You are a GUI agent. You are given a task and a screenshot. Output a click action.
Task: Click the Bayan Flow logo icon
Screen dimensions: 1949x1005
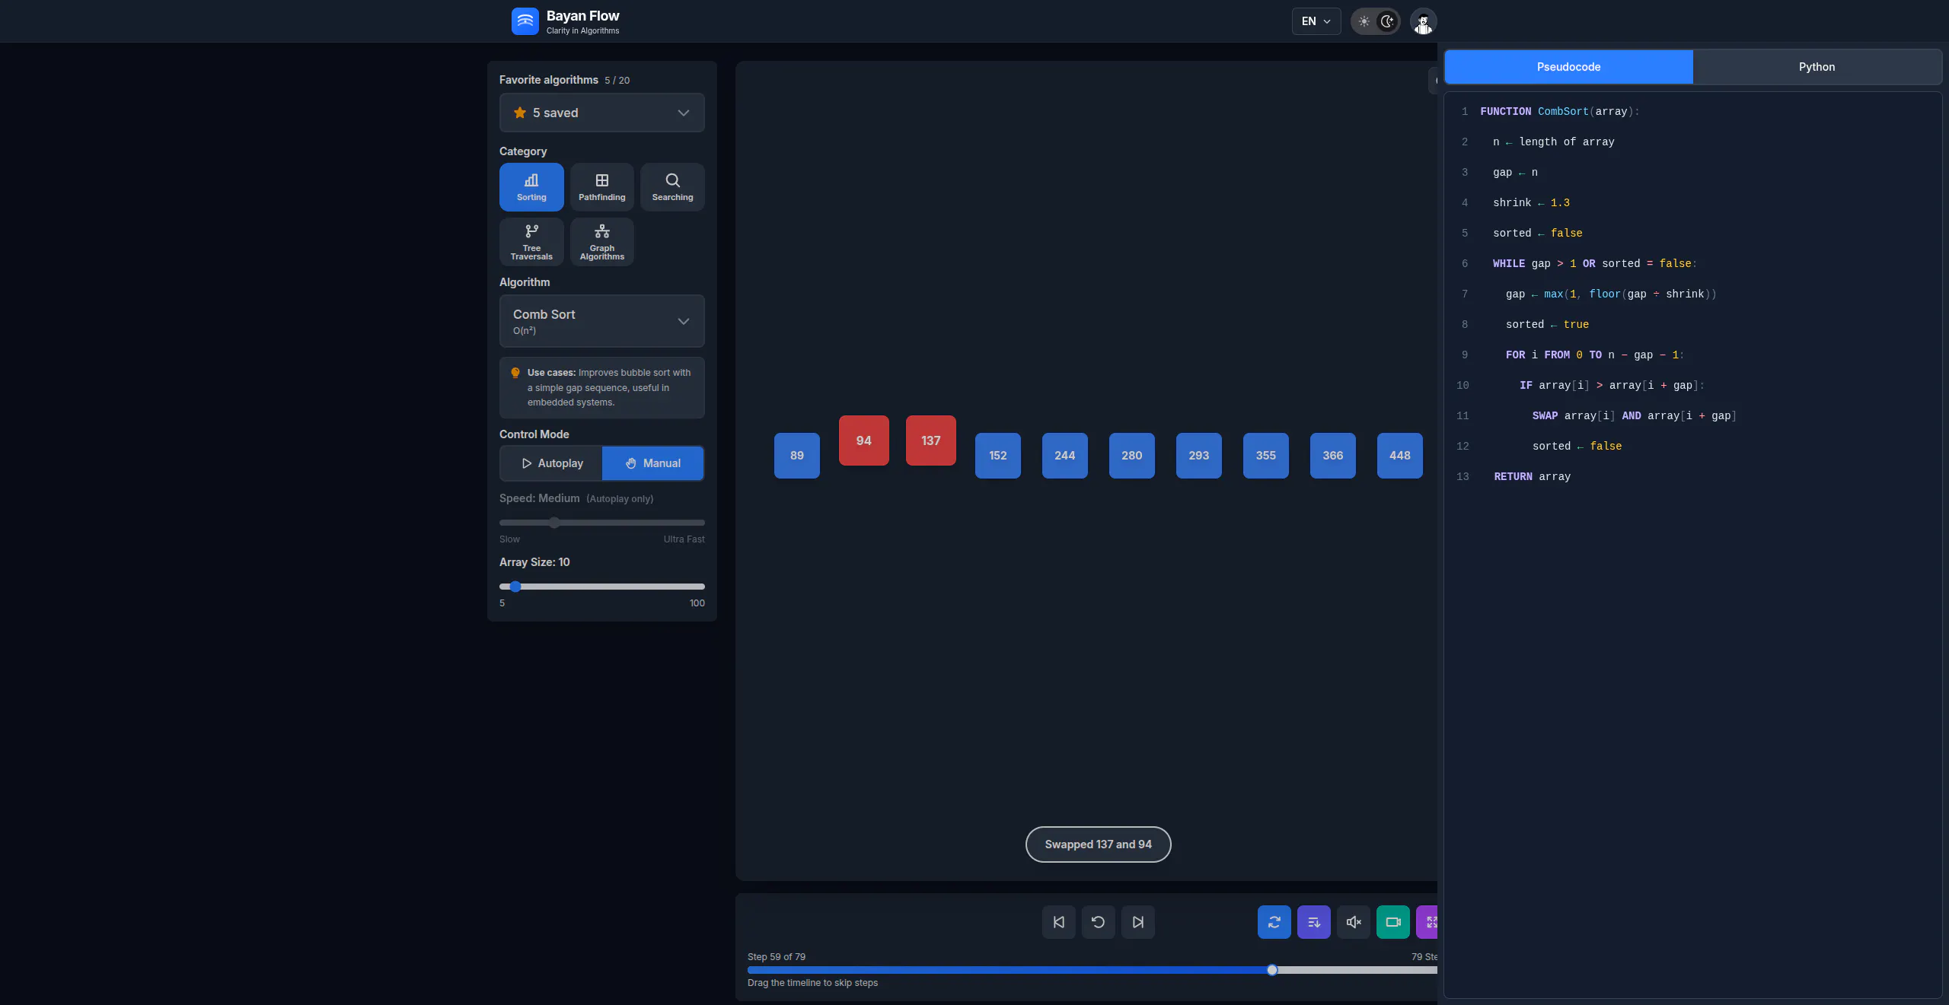tap(525, 21)
